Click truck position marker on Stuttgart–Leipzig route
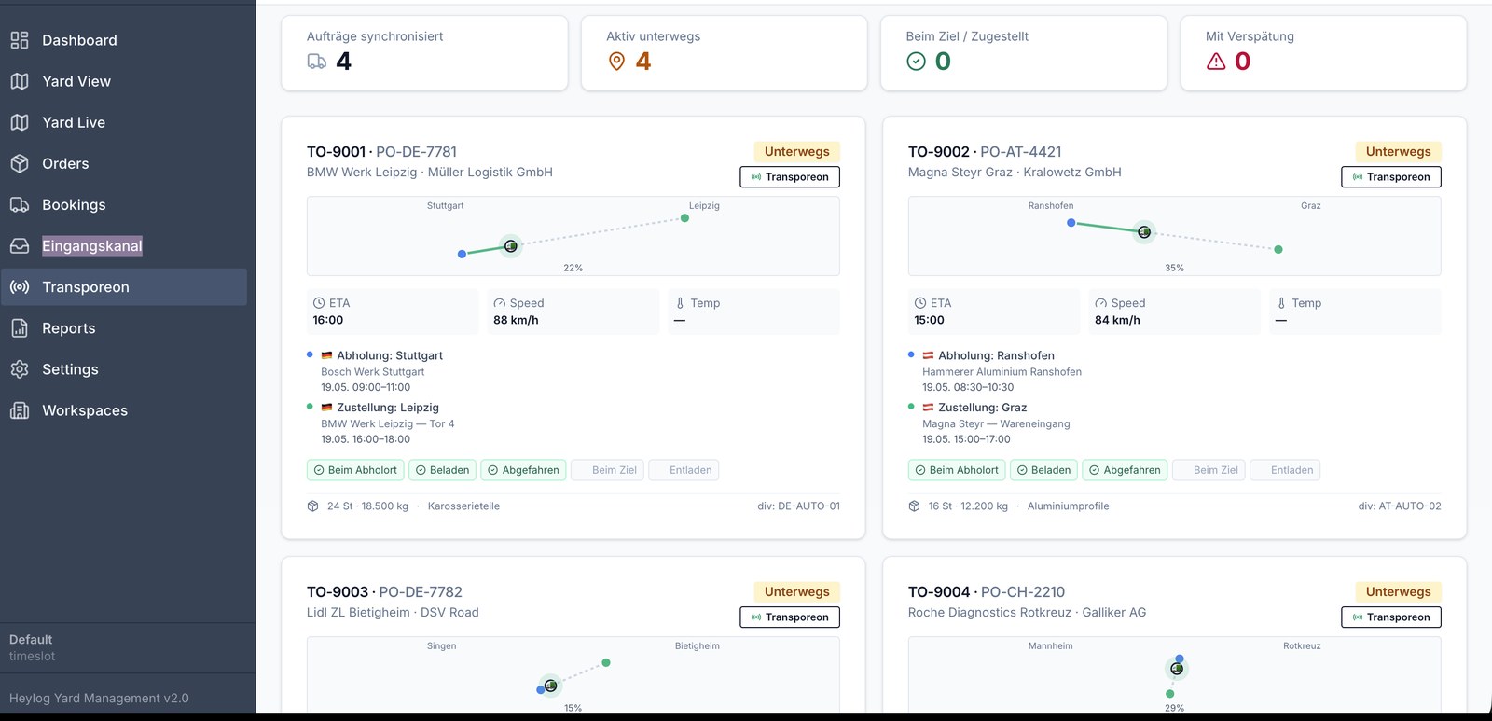 [x=511, y=246]
